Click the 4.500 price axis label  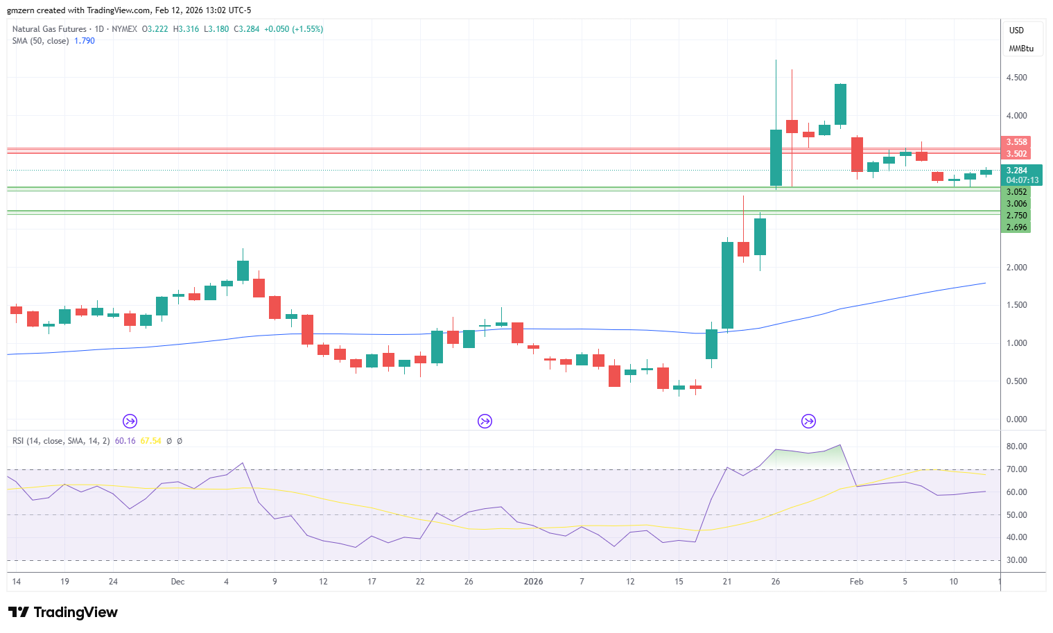click(x=1017, y=78)
